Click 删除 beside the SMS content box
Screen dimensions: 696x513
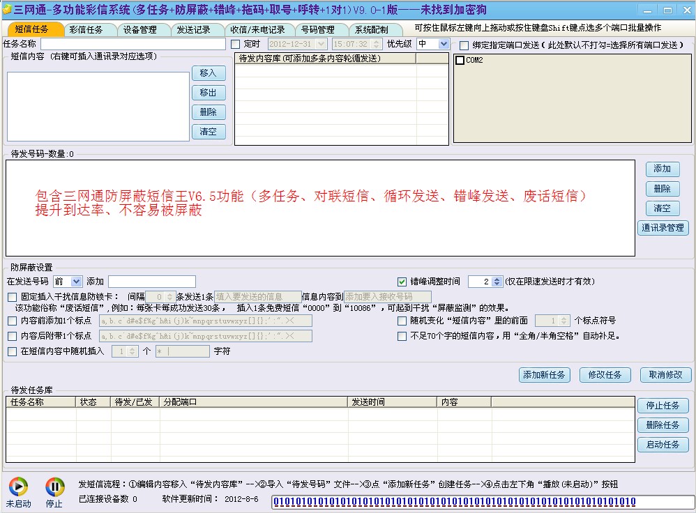[x=209, y=112]
